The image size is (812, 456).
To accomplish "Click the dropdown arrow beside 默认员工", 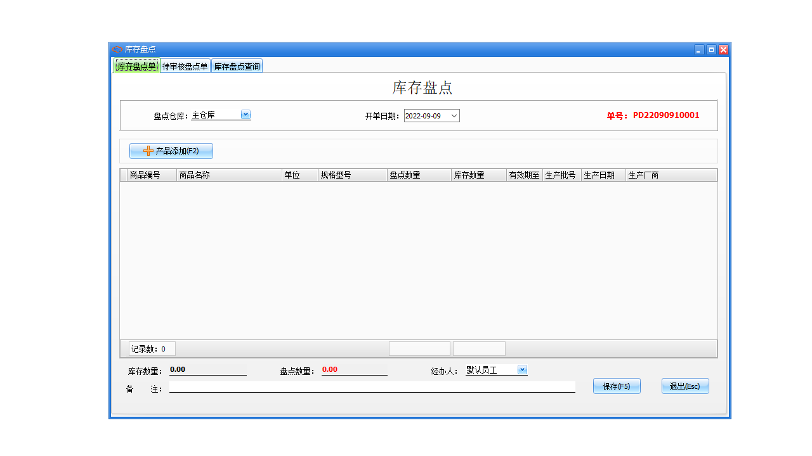I will coord(521,369).
